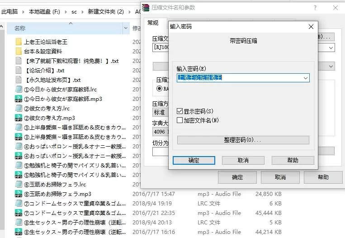Screen dimensions: 345x238
Task: Click 帮助 in archive name dialog
Action: tap(323, 177)
